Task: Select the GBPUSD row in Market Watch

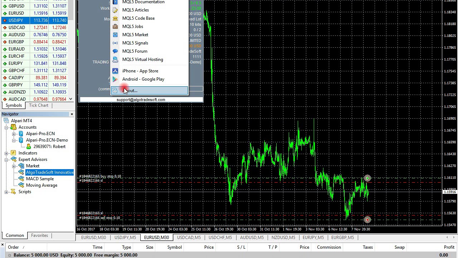Action: click(35, 6)
